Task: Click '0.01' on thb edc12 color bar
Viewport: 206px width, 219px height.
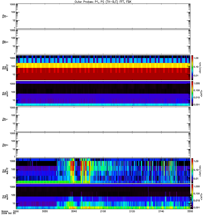Action: click(196, 76)
